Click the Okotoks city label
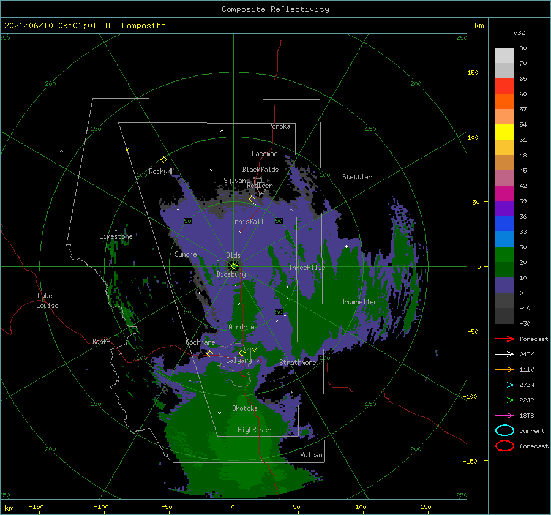The image size is (551, 515). [x=245, y=408]
